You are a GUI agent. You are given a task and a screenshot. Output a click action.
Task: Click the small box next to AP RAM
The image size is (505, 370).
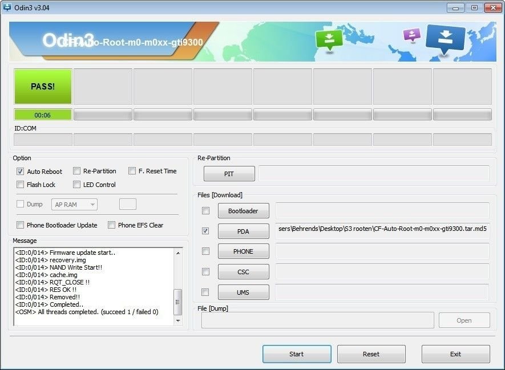click(x=128, y=204)
